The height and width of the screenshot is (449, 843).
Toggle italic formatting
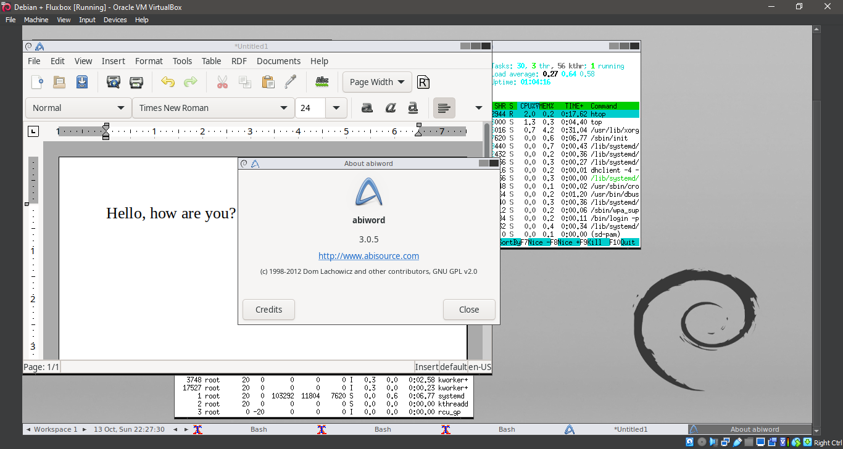389,107
